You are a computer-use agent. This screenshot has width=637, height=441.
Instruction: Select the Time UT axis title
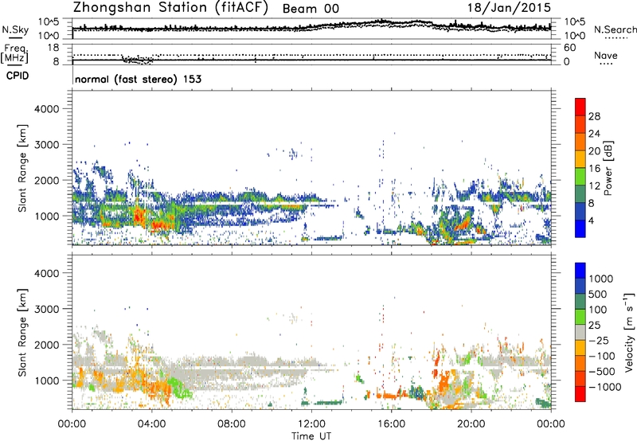tap(311, 436)
